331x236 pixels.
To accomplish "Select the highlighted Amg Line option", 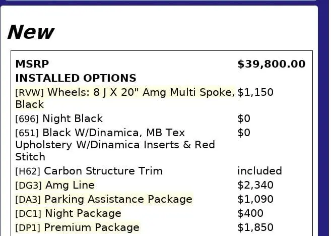I will pos(70,185).
